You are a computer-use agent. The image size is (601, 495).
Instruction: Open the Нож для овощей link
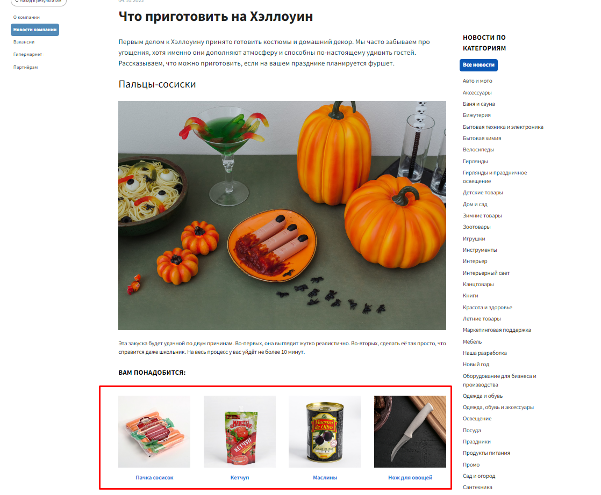tap(410, 477)
